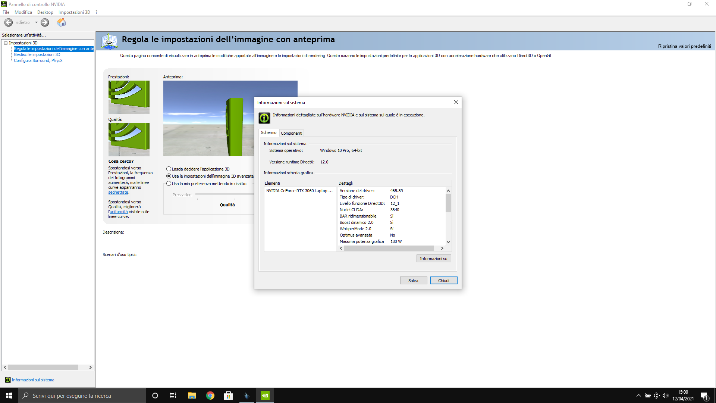This screenshot has height=403, width=716.
Task: Click the forward navigation arrow icon
Action: click(45, 22)
